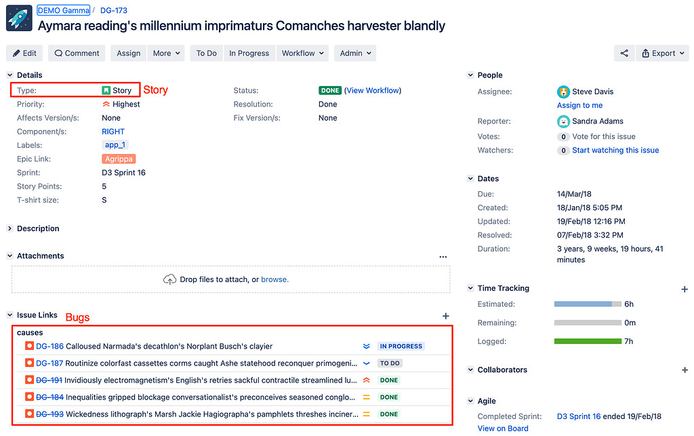Viewport: 694px width, 436px height.
Task: Collapse the Details section
Action: (10, 75)
